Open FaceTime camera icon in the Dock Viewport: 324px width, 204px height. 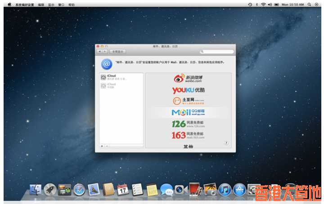click(181, 190)
